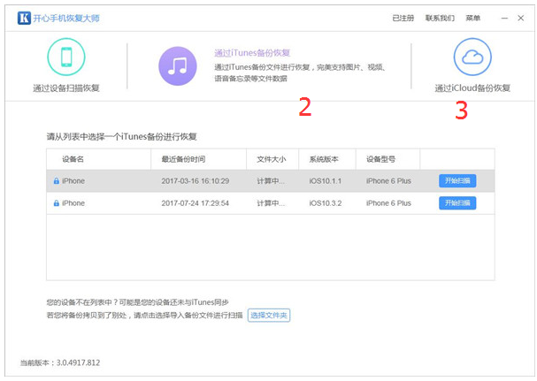Click the 请从列表中选择一个iTunes备份进行恢复 prompt
Image resolution: width=537 pixels, height=381 pixels.
point(121,137)
